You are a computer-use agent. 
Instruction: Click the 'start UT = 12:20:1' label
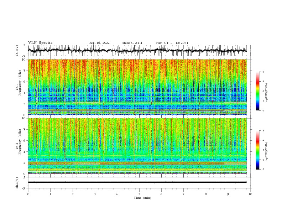[172, 43]
